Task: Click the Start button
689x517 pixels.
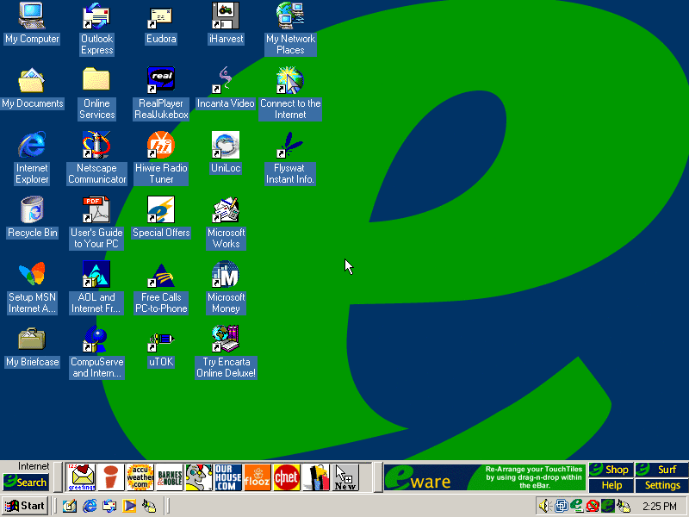Action: tap(25, 506)
